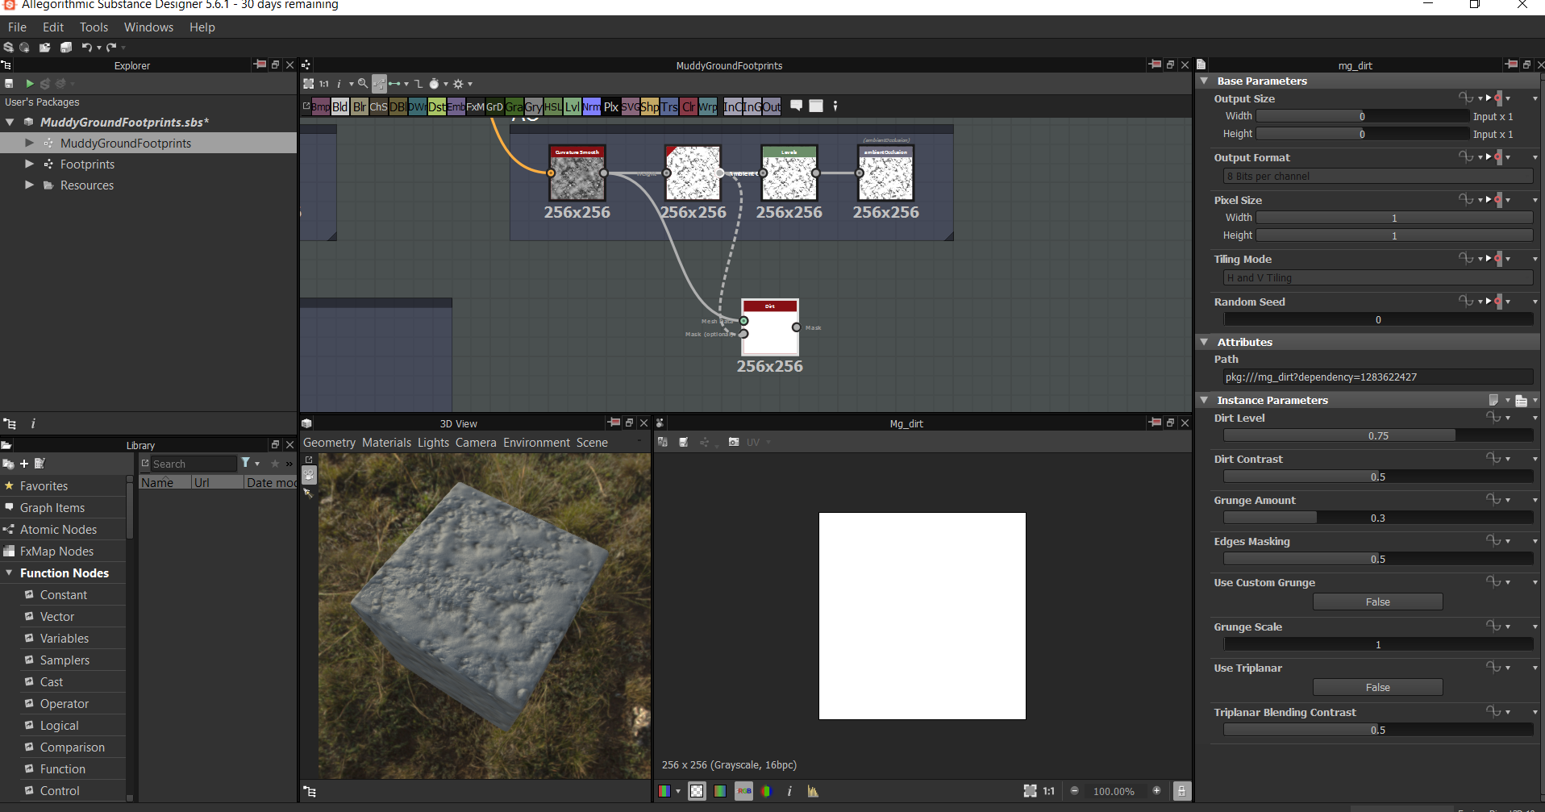Collapse the Attributes section
Image resolution: width=1545 pixels, height=812 pixels.
tap(1204, 342)
